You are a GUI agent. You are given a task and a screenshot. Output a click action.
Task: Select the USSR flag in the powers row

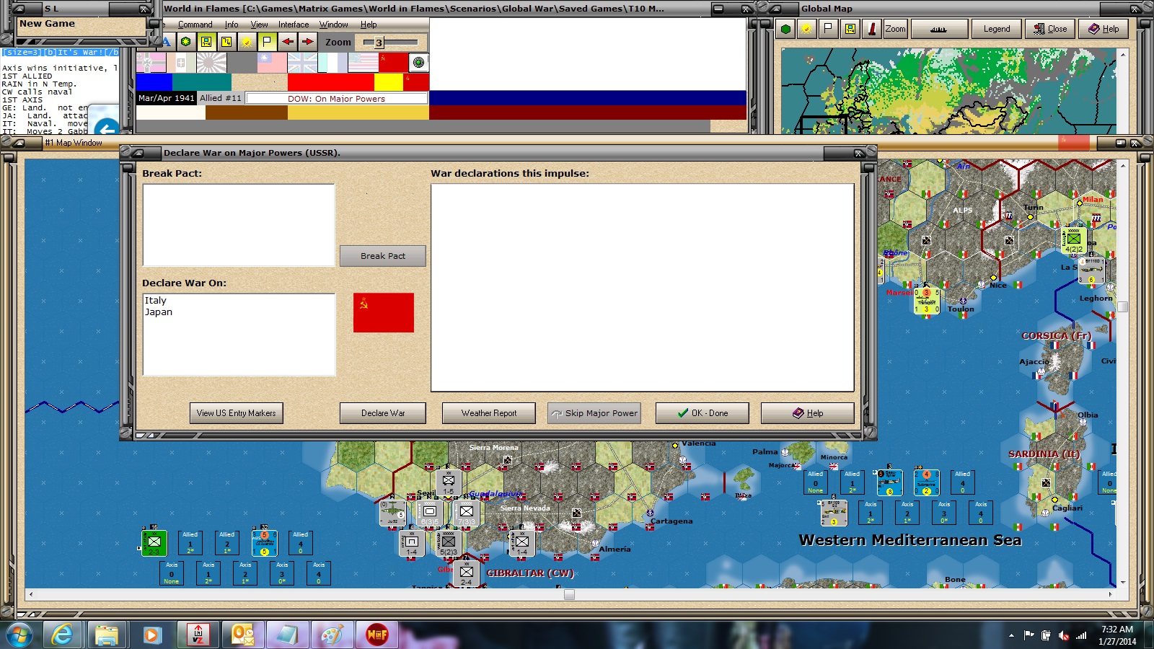[393, 63]
